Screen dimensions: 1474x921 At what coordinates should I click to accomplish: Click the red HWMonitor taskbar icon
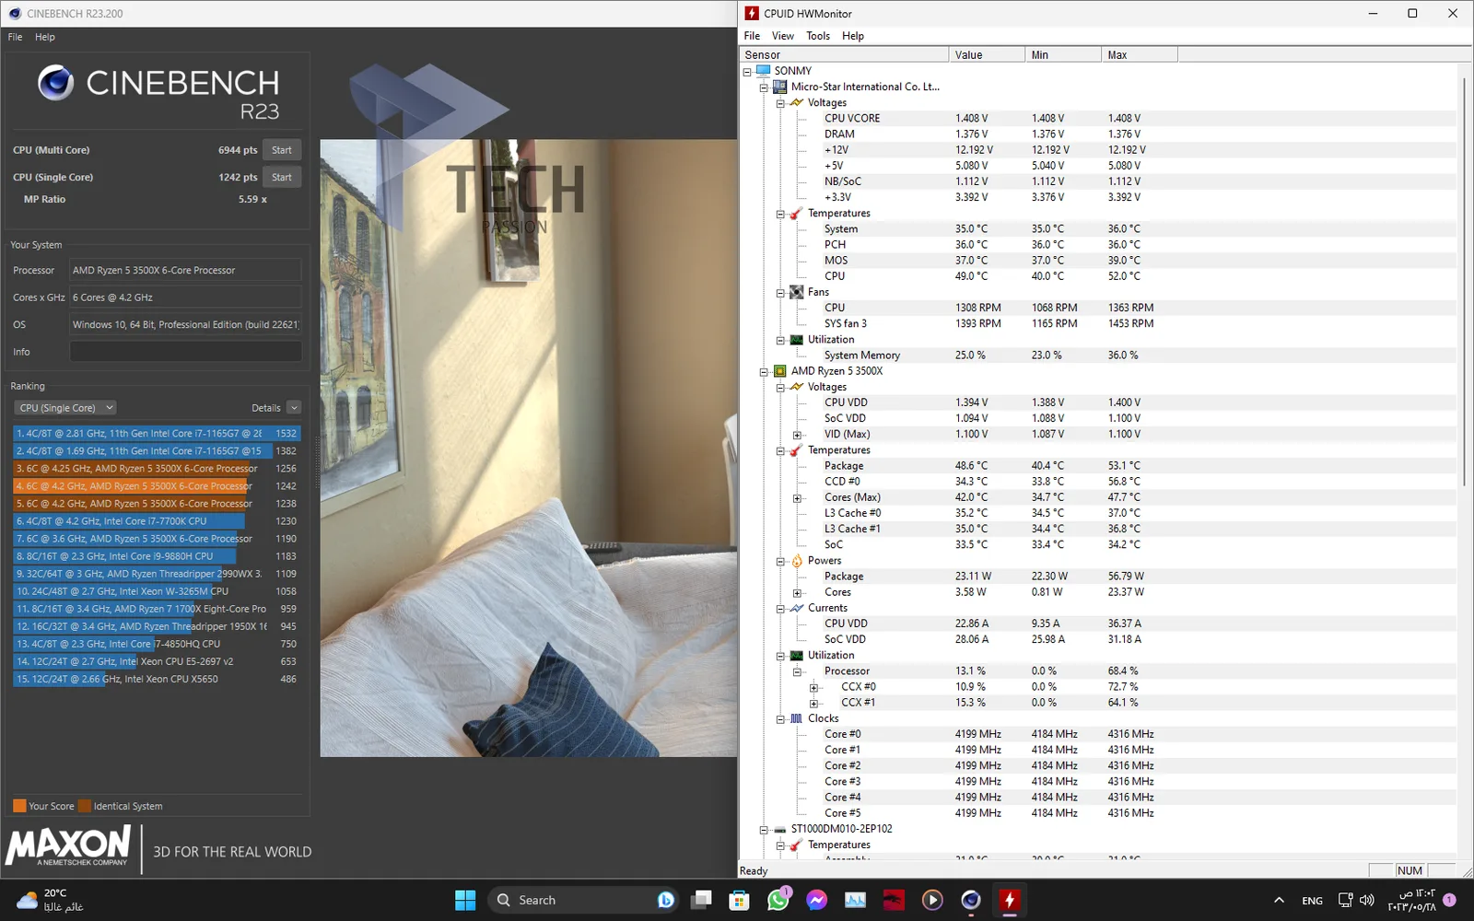(1010, 900)
